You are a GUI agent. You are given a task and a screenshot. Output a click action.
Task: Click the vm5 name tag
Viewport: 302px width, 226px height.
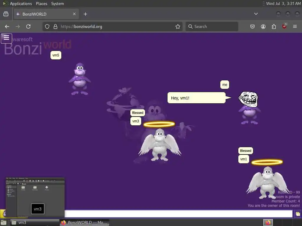pos(56,55)
